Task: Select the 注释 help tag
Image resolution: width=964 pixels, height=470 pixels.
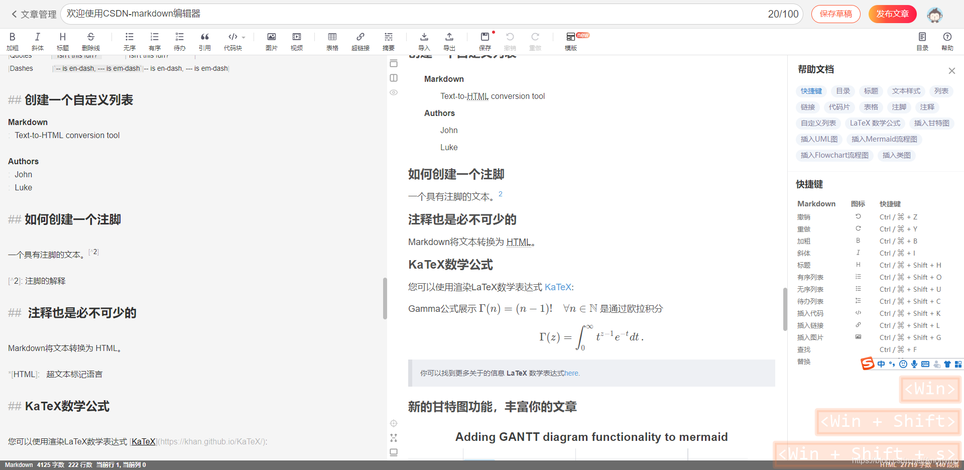Action: [x=927, y=107]
